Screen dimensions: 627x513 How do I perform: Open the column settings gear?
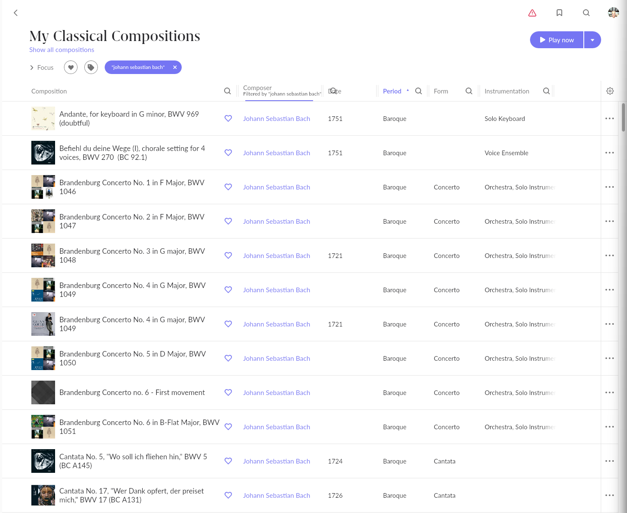pyautogui.click(x=610, y=91)
